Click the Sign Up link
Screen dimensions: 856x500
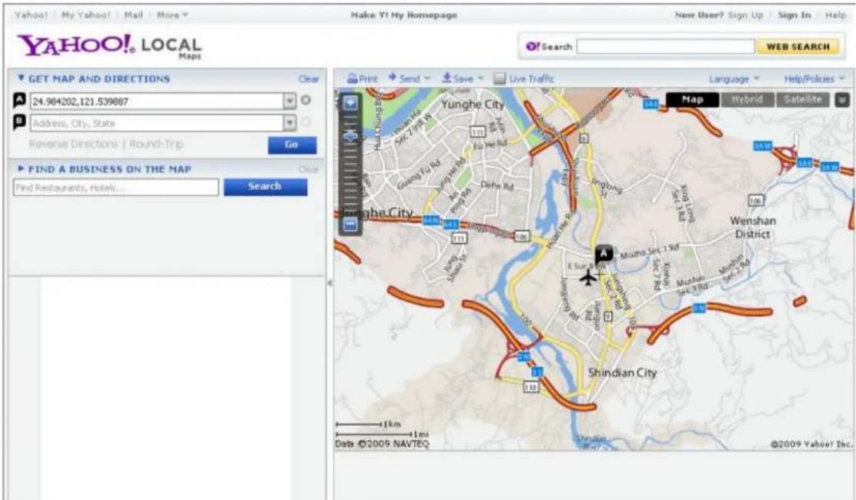point(746,15)
